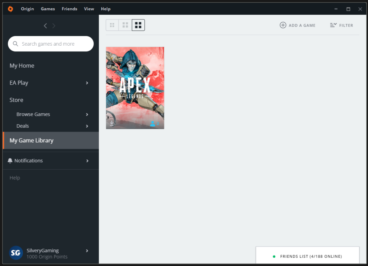Open the Help menu in menu bar

pos(106,9)
